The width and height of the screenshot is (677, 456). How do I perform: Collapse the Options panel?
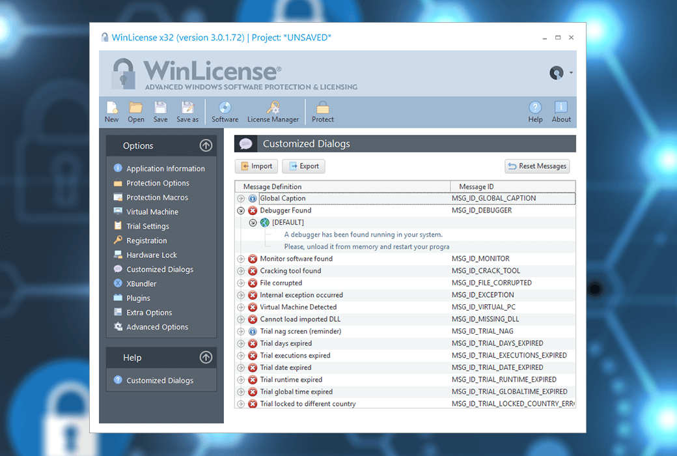tap(206, 145)
